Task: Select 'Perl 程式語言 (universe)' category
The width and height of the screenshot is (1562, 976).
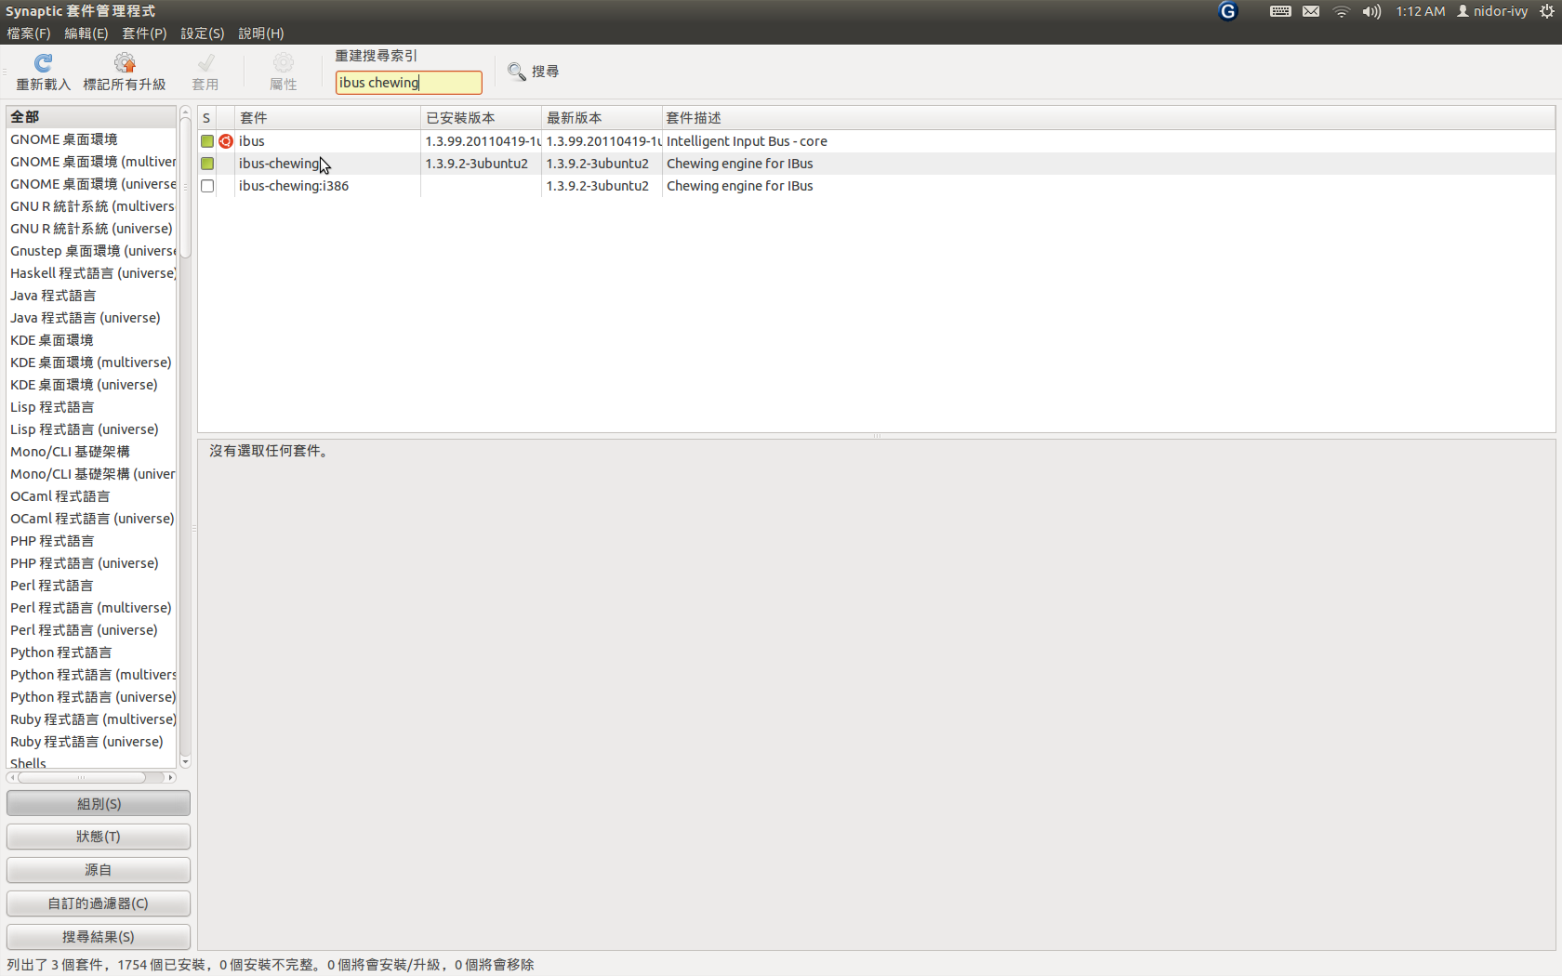Action: tap(91, 630)
